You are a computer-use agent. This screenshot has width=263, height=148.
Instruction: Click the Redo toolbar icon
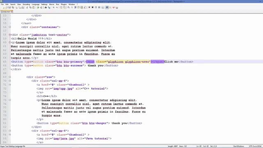[41, 7]
